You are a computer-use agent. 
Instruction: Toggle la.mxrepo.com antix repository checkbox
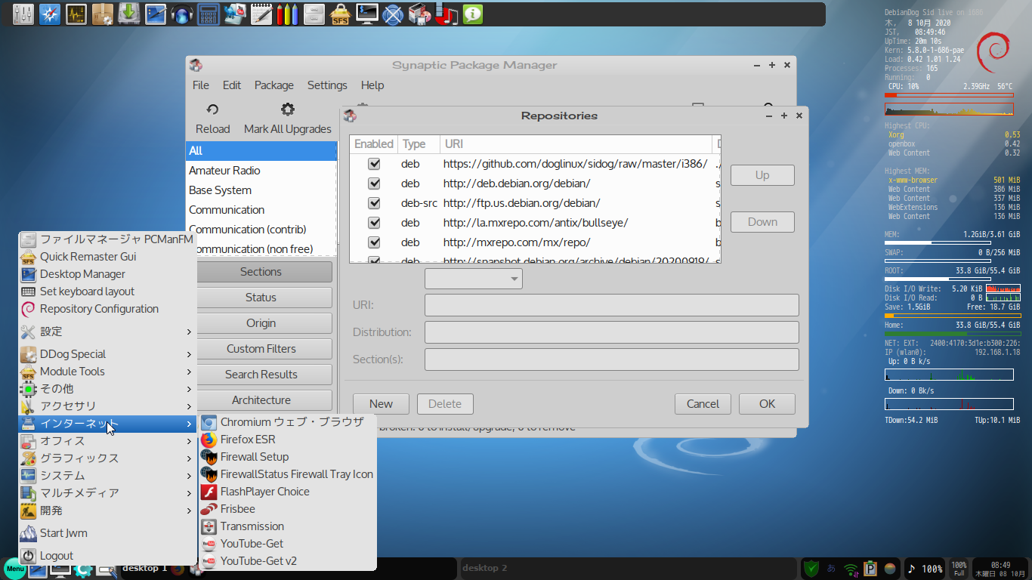coord(374,223)
